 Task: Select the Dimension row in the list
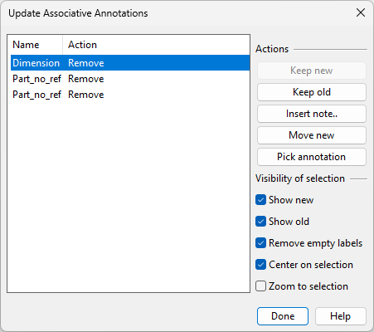tap(130, 63)
